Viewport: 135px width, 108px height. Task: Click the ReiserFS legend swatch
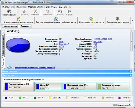[x=103, y=98]
